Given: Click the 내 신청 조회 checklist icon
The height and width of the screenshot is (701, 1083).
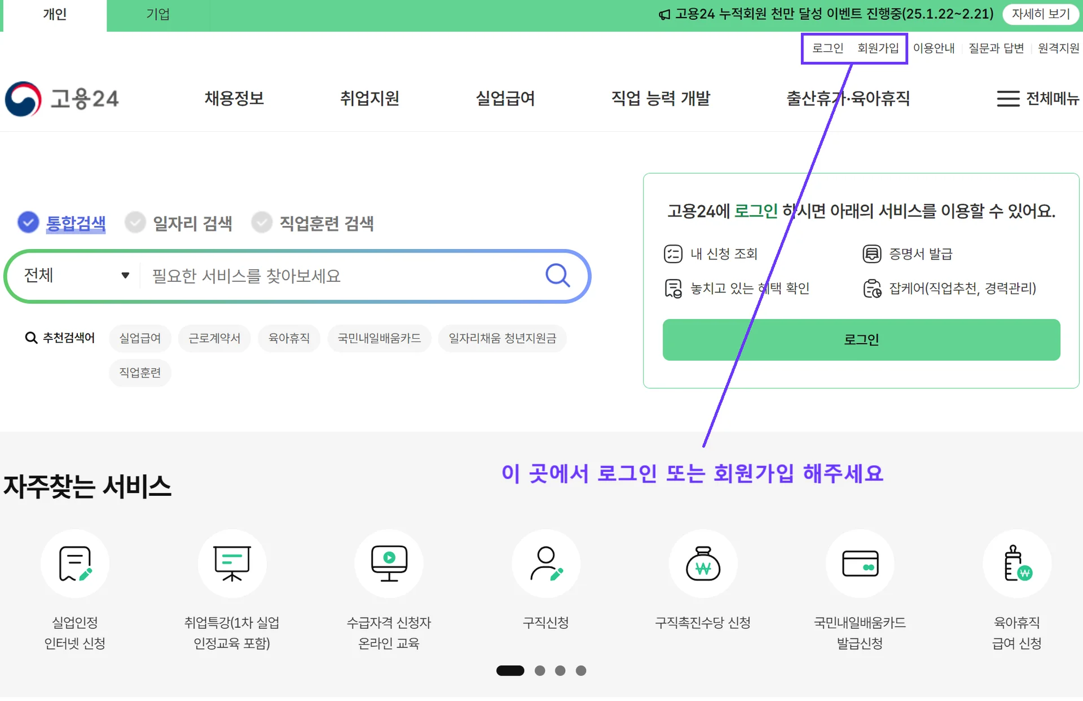Looking at the screenshot, I should [x=673, y=254].
